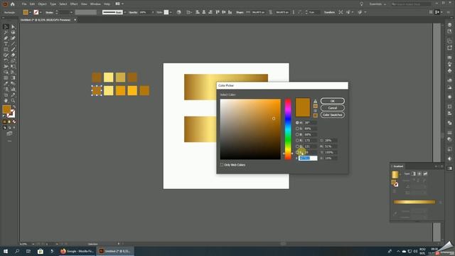Click the hue spectrum slider bar
The image size is (455, 256).
[x=288, y=129]
